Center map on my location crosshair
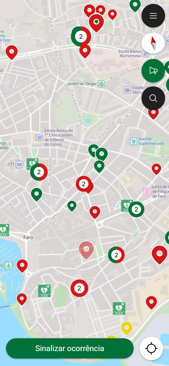Viewport: 169px width, 366px height. pyautogui.click(x=151, y=348)
